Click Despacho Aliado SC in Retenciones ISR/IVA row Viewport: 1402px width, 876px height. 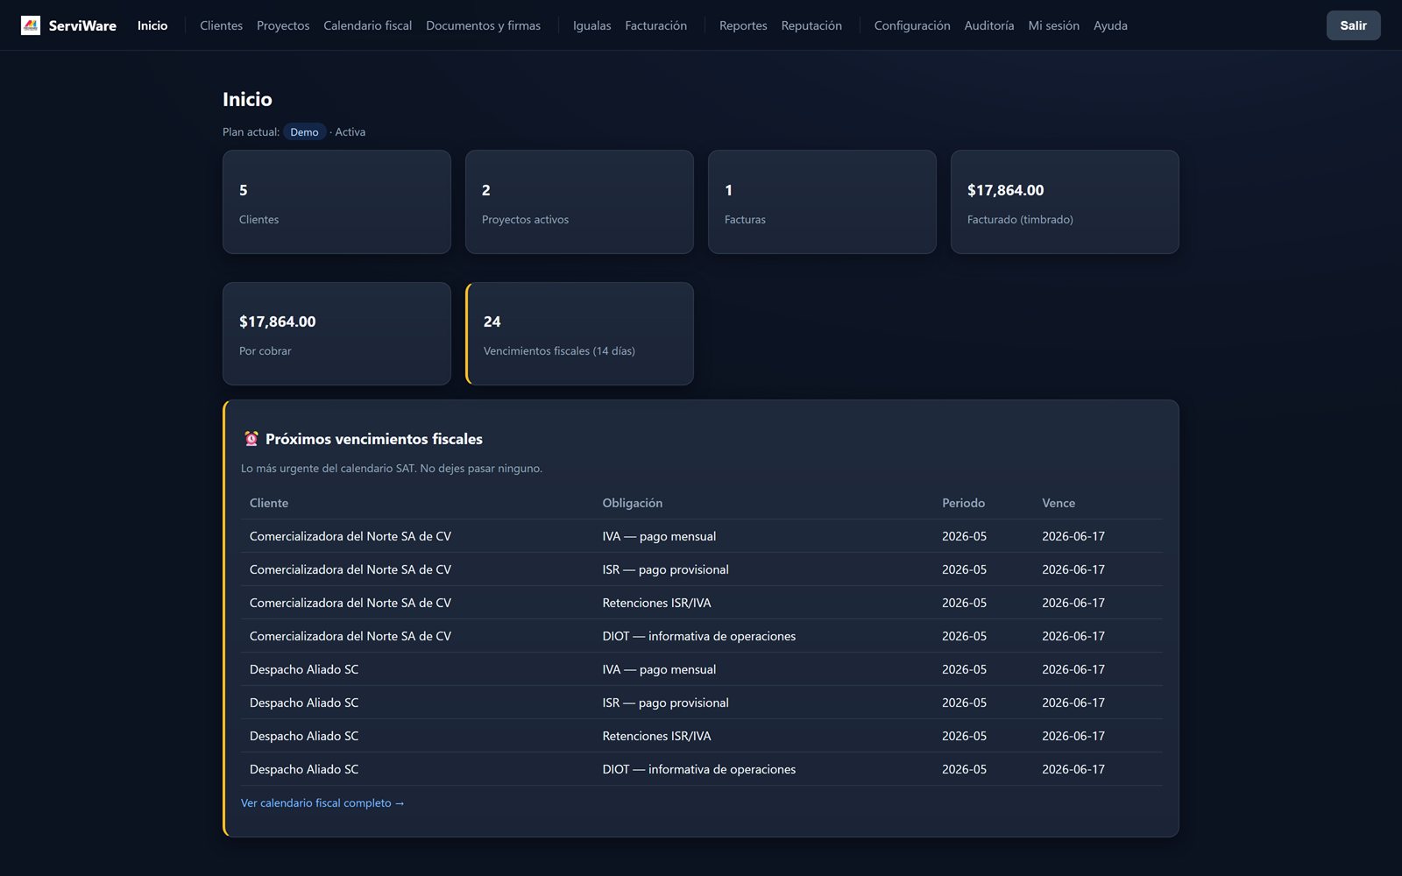coord(304,736)
